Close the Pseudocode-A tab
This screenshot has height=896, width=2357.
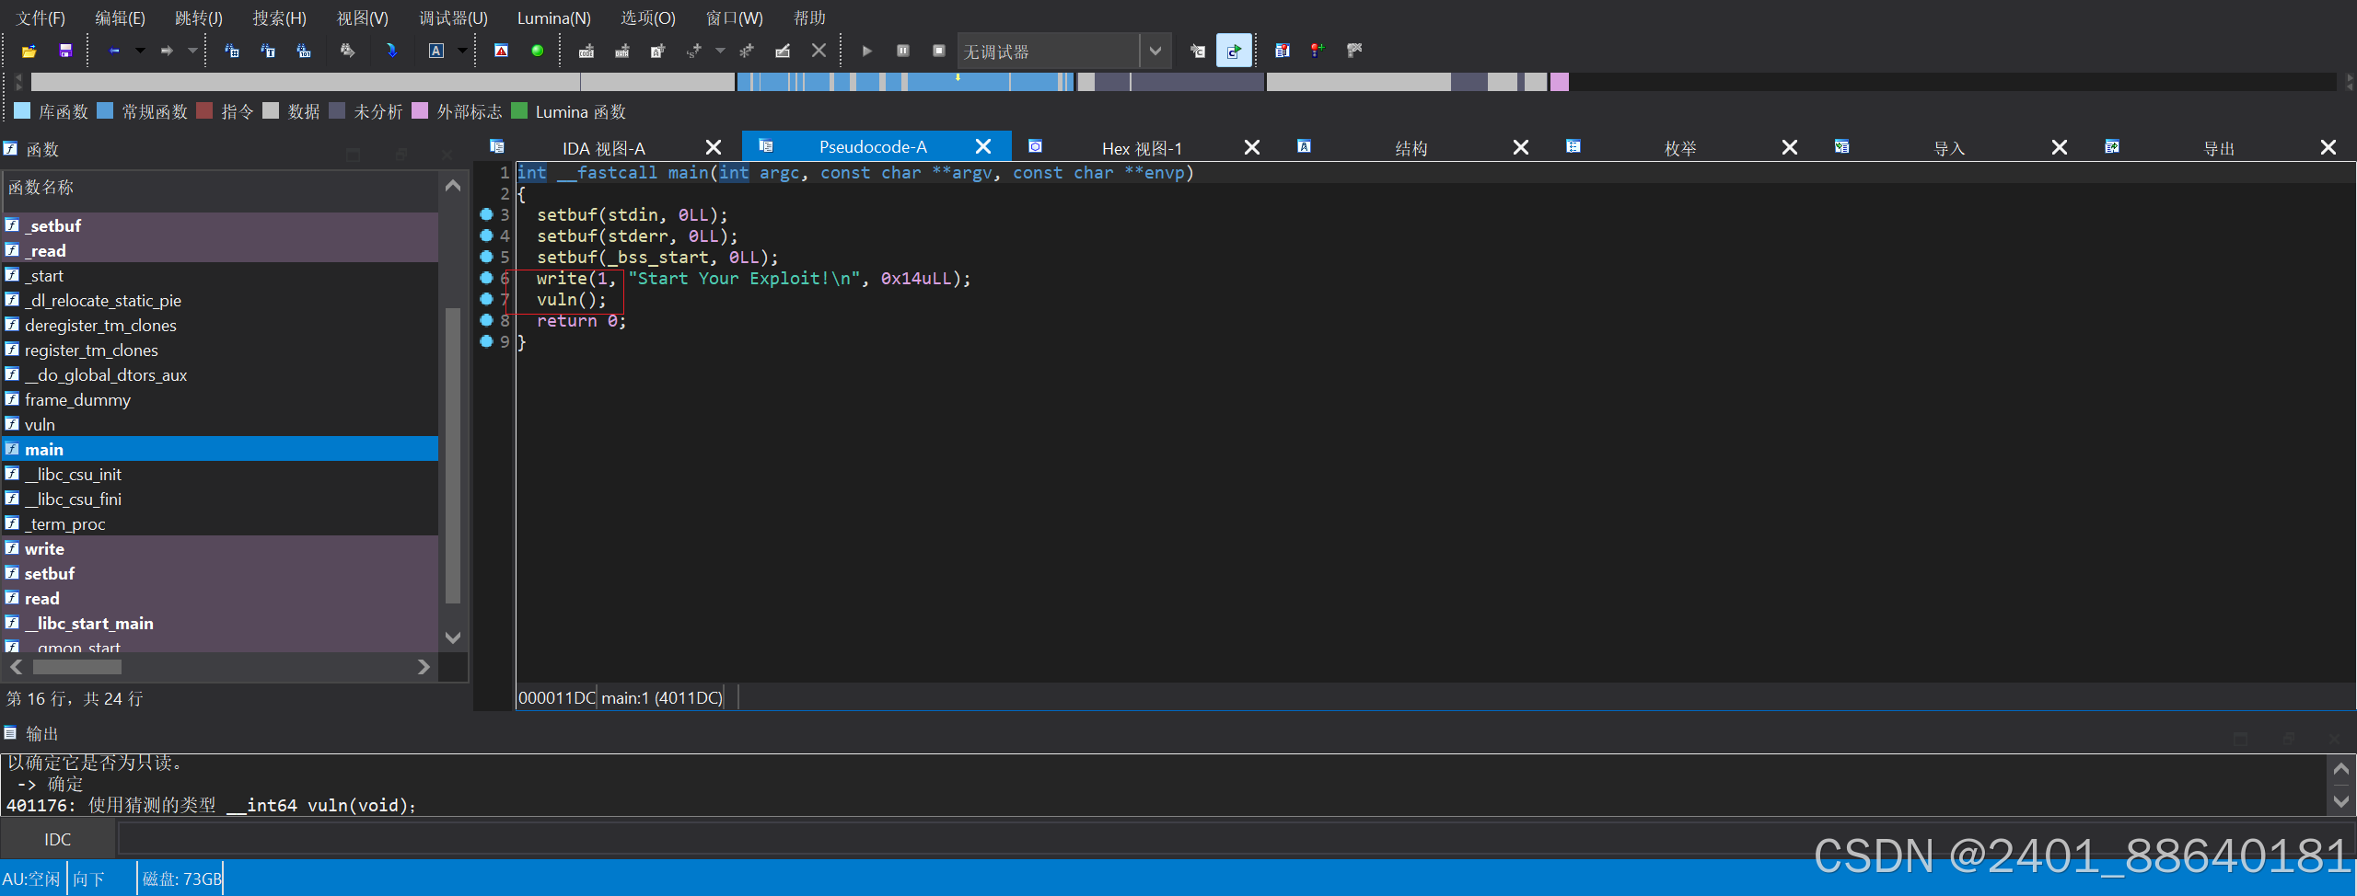point(983,147)
